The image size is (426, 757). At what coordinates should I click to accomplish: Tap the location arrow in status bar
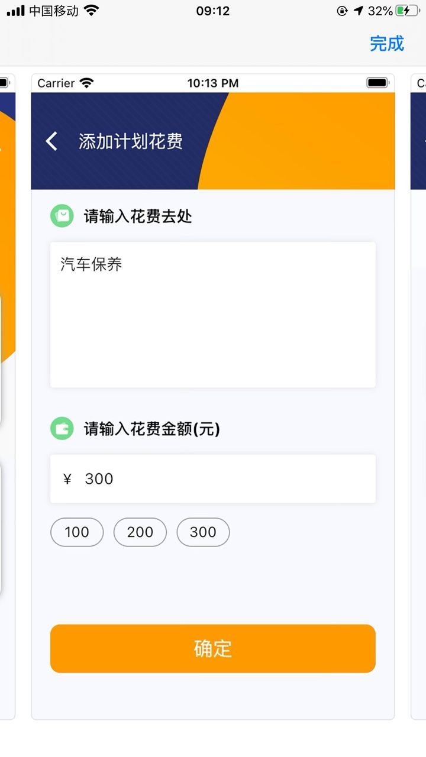(359, 11)
